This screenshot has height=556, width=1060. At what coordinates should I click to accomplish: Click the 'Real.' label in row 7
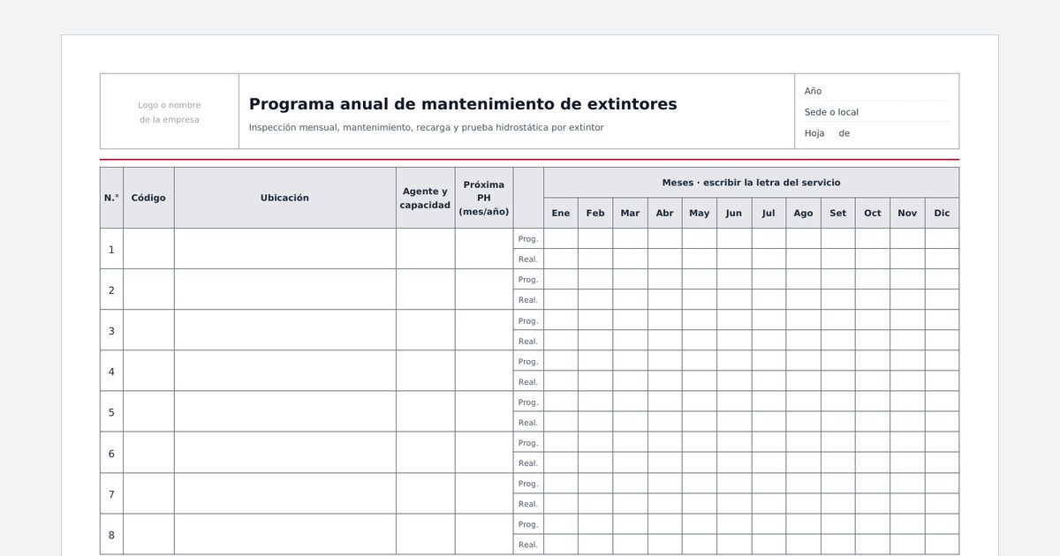pos(528,504)
